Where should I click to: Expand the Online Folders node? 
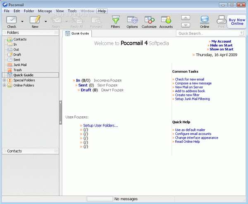point(4,85)
